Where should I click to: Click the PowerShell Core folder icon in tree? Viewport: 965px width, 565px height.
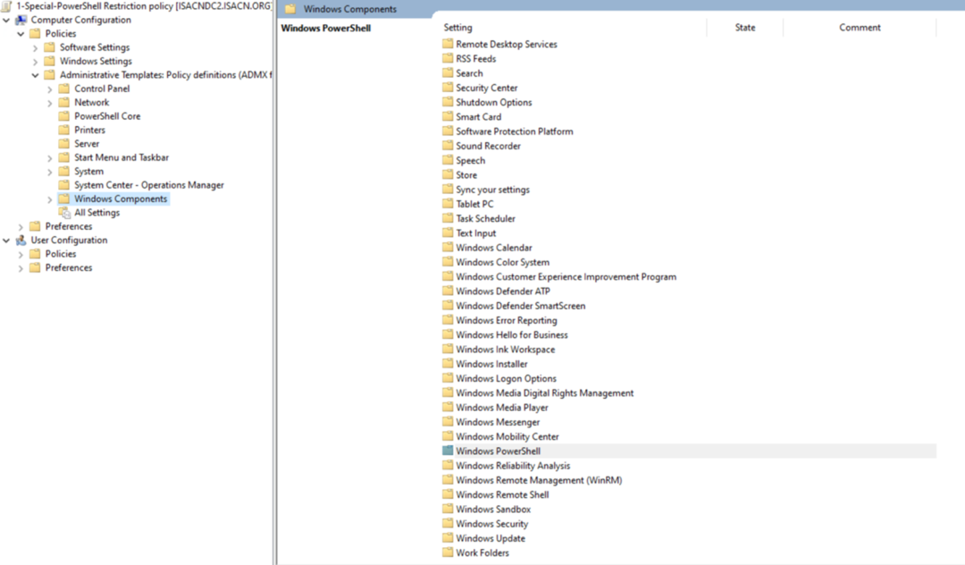64,115
